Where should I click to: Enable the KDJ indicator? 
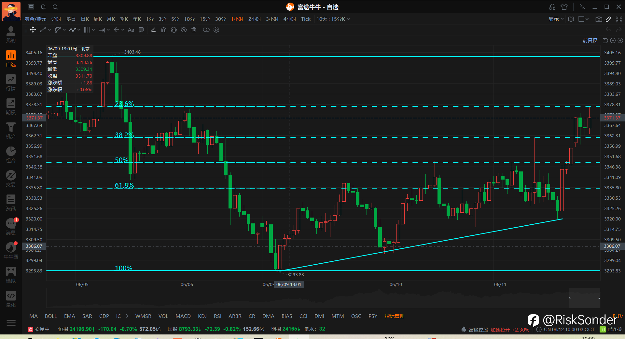click(x=202, y=316)
